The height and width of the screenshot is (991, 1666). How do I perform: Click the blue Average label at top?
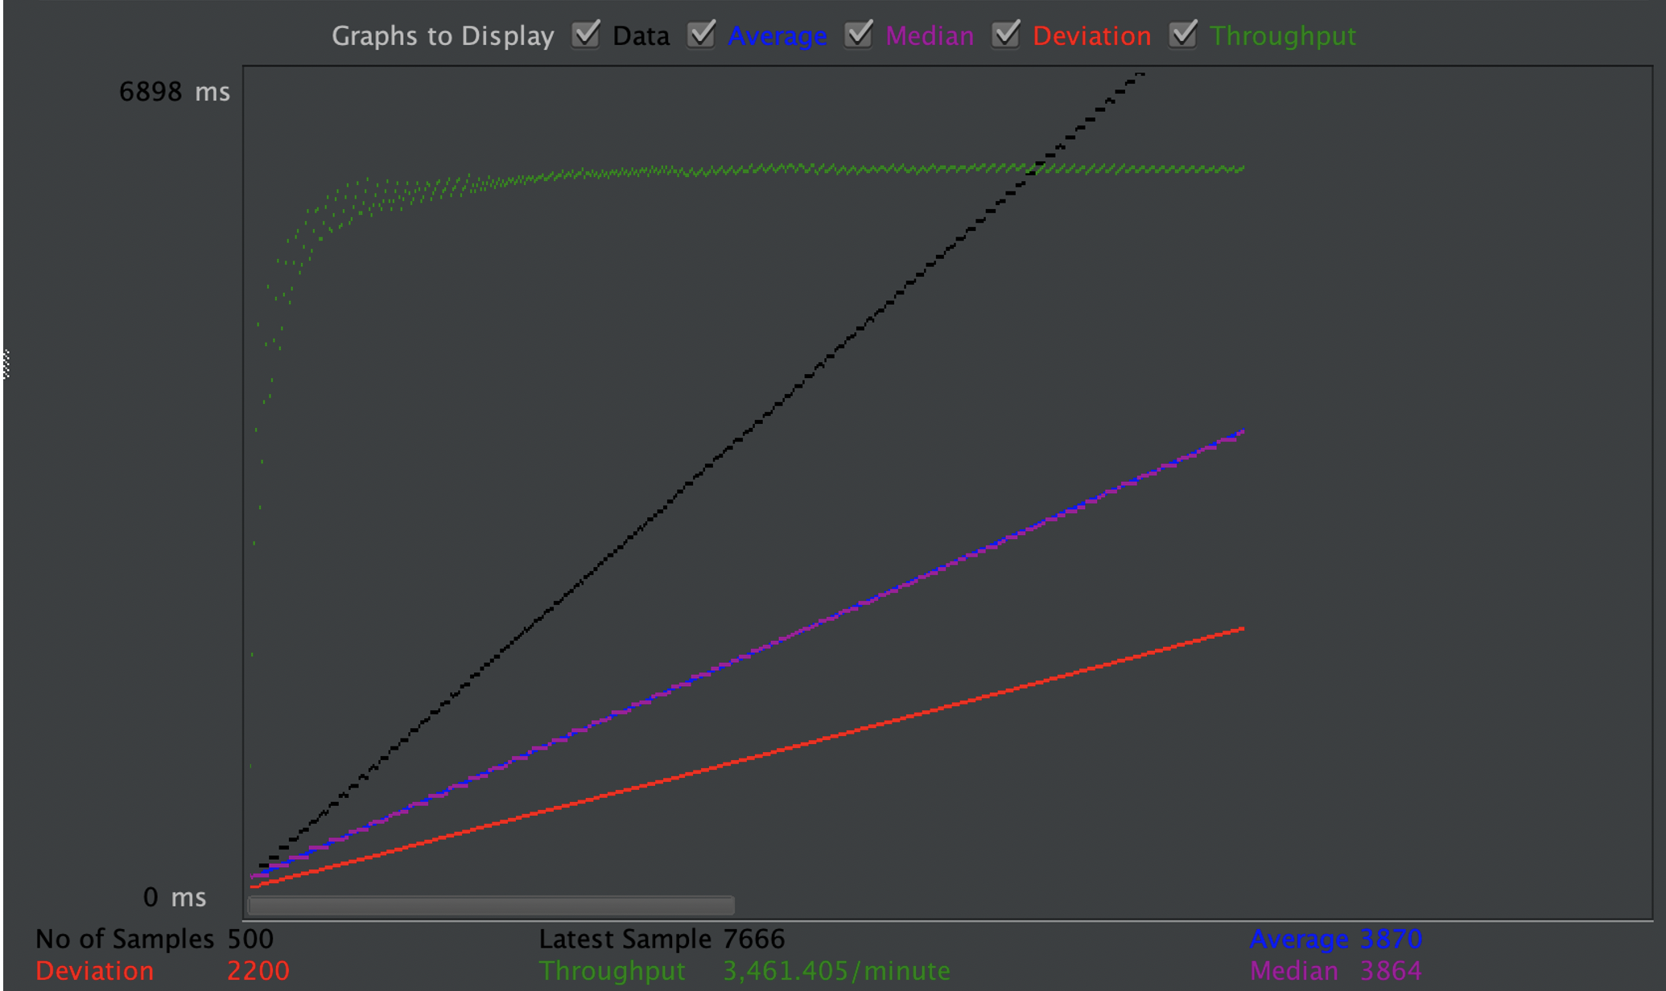[x=777, y=36]
